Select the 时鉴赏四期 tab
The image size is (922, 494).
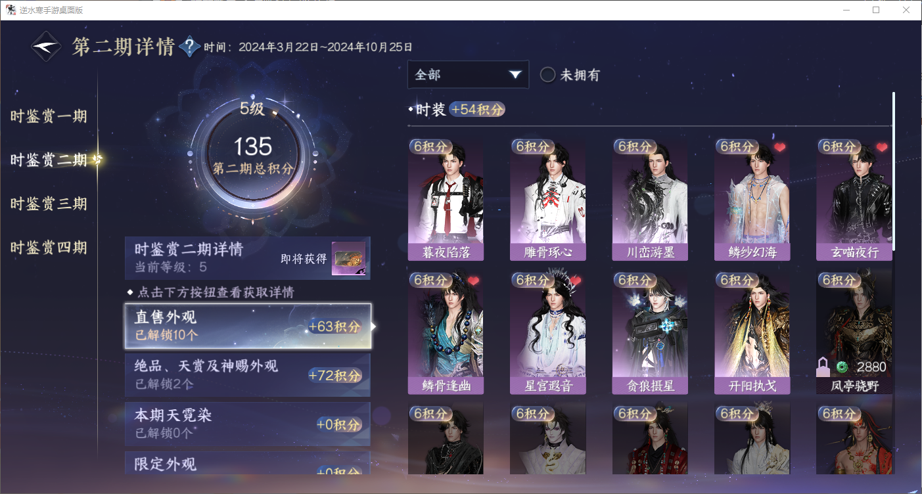click(49, 248)
